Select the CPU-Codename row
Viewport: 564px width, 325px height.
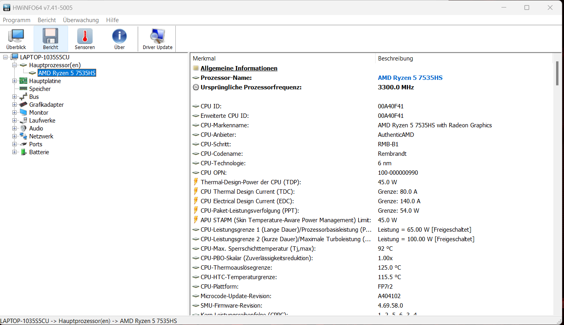tap(372, 153)
